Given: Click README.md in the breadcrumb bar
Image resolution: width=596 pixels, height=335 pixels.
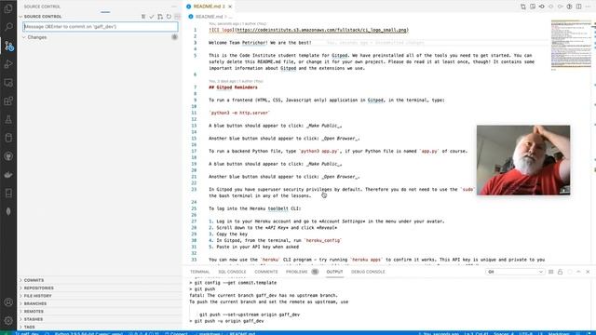Looking at the screenshot, I should (x=209, y=17).
